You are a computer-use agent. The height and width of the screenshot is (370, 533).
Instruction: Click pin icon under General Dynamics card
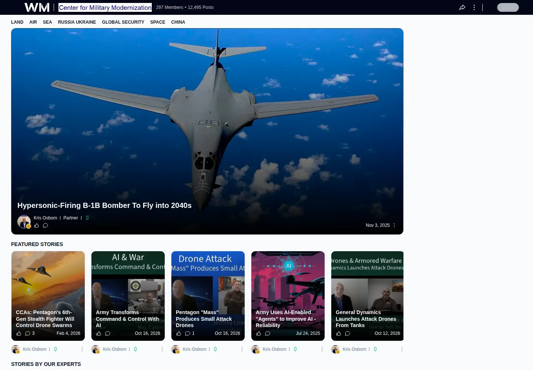pos(375,349)
